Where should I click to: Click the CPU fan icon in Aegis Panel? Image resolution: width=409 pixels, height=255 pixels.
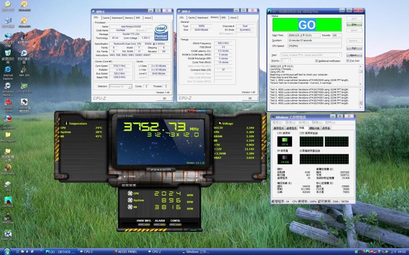click(130, 193)
